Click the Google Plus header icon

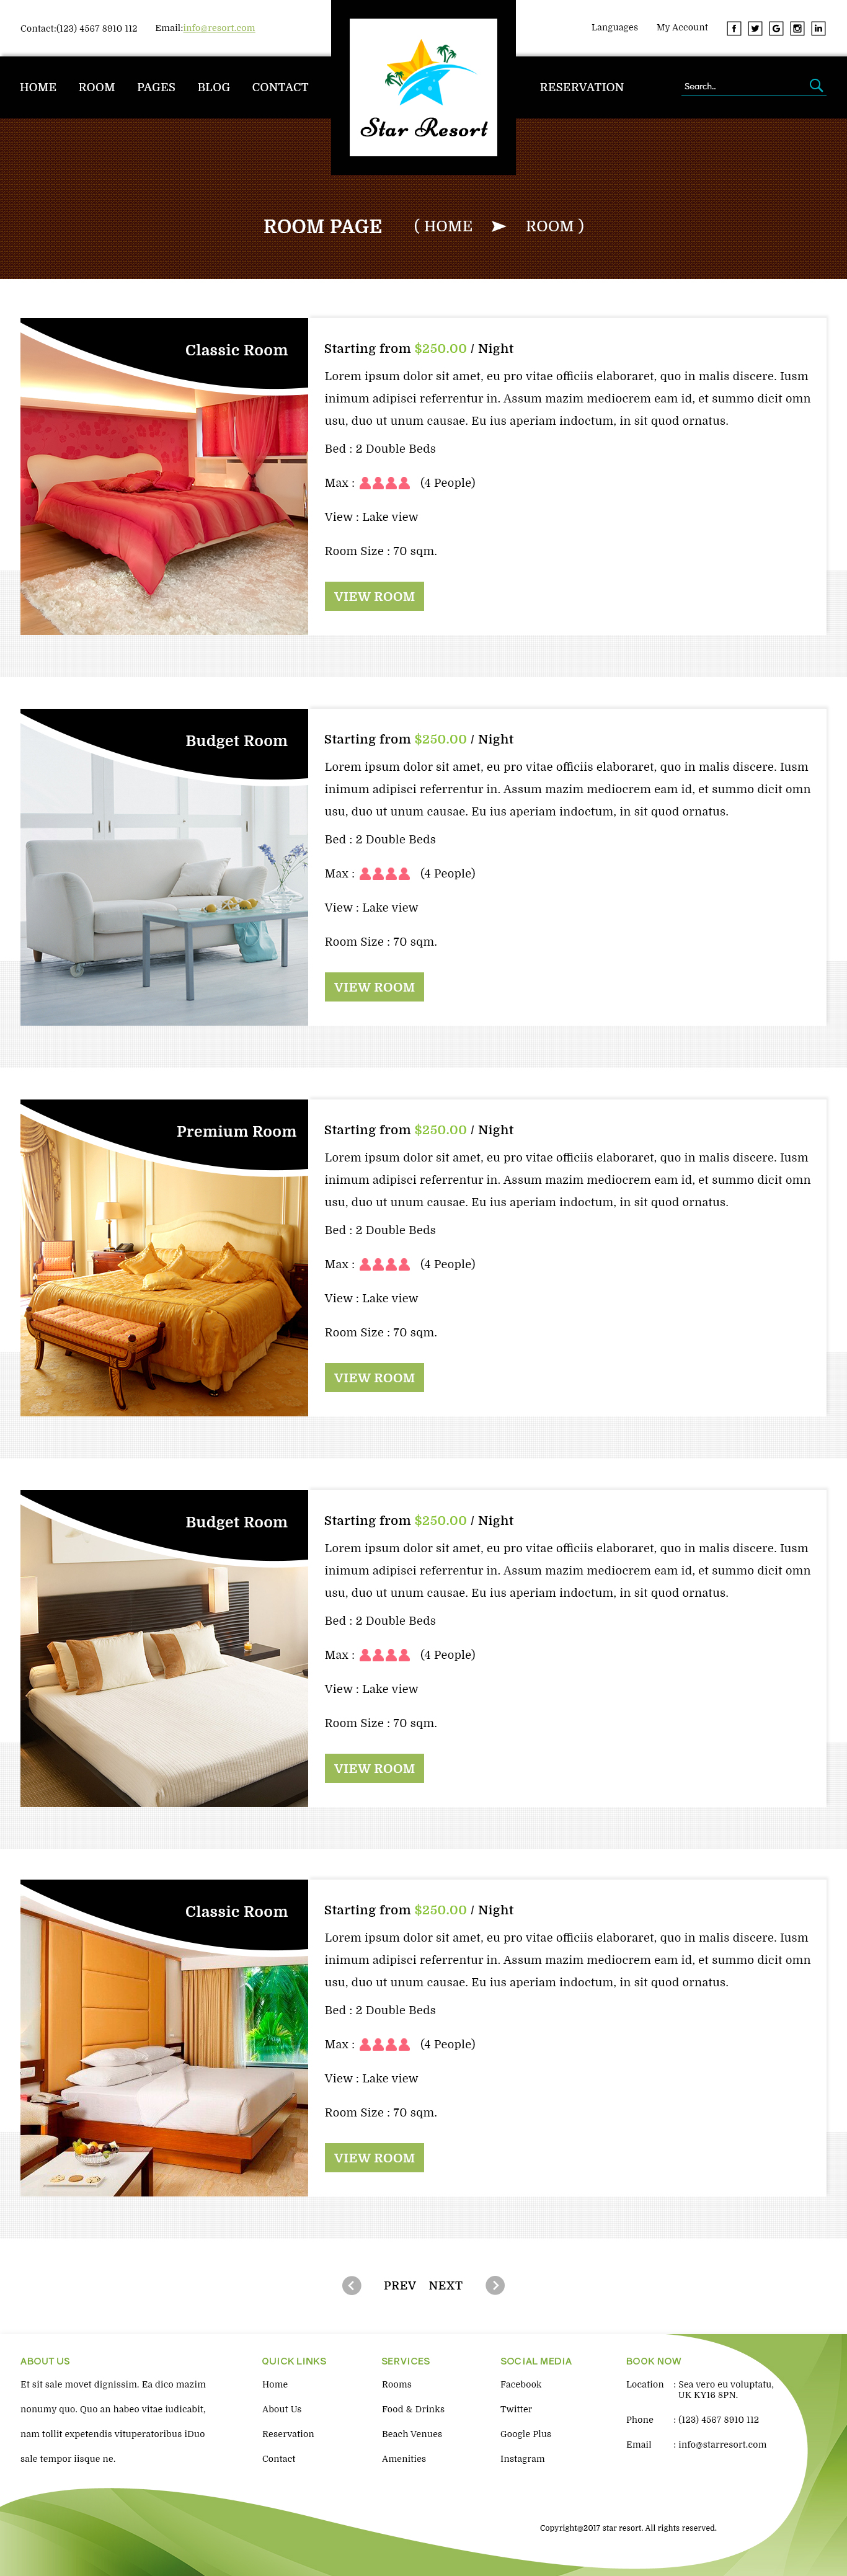pyautogui.click(x=776, y=28)
